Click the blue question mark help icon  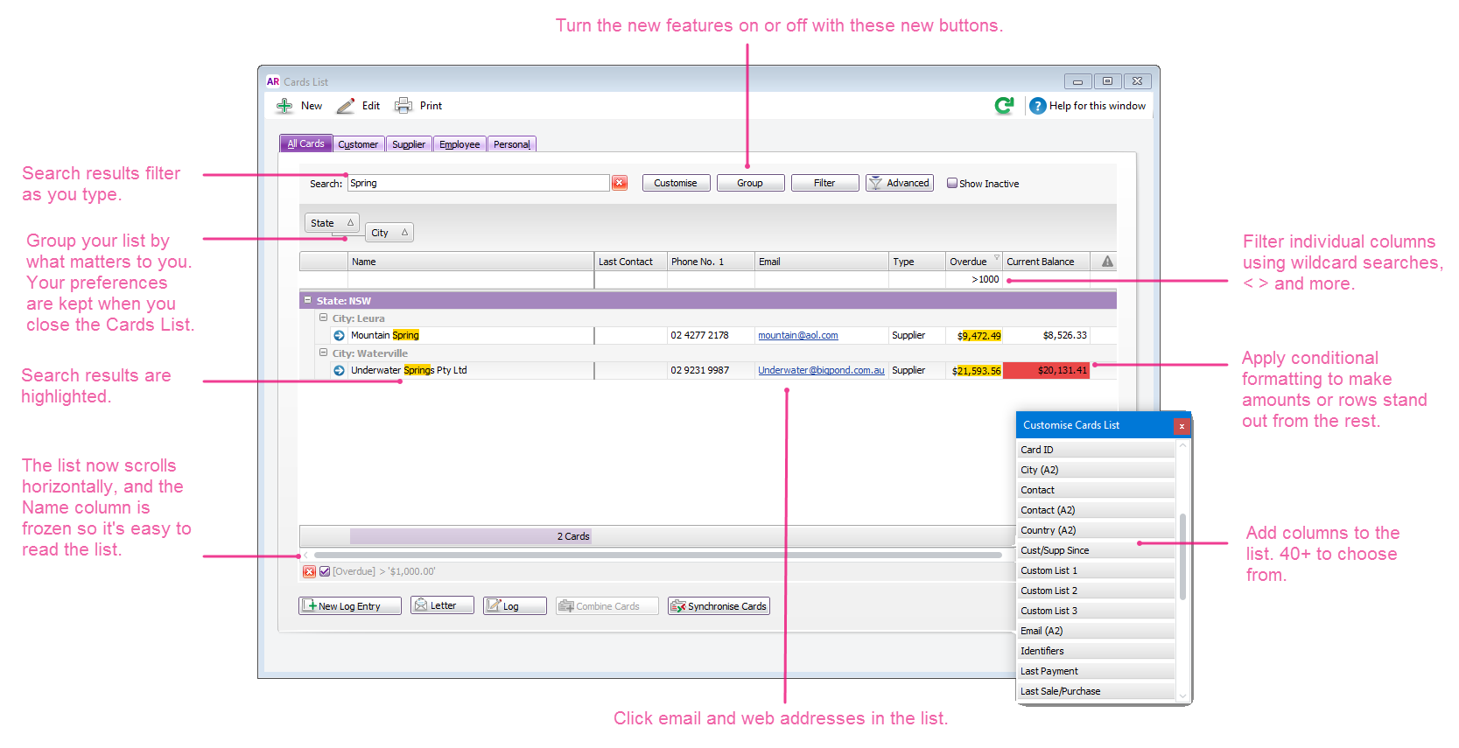[1038, 106]
